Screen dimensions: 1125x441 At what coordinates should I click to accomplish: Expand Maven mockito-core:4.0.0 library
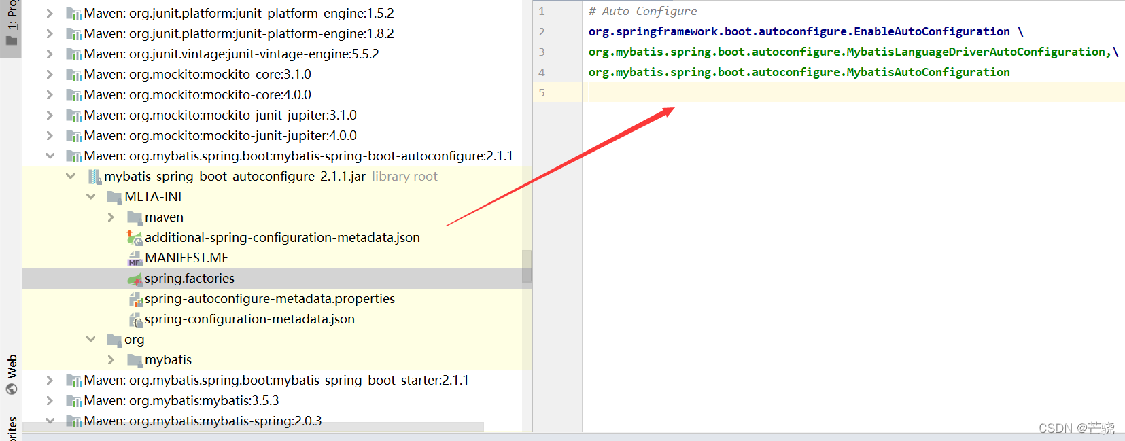point(50,94)
